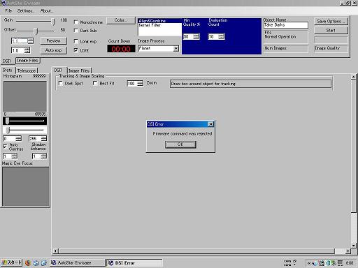Viewport: 358px width, 268px height.
Task: Click OK in the DSI Error dialog
Action: coord(180,144)
